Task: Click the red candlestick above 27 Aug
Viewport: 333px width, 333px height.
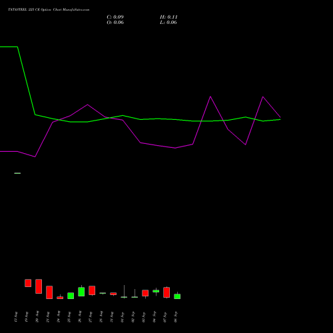Action: point(92,290)
